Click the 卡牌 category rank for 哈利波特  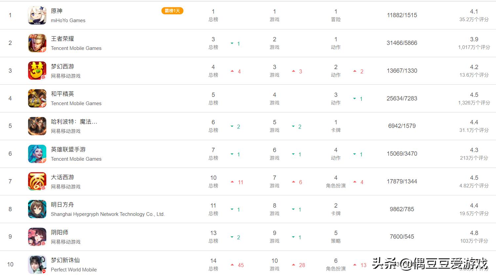pyautogui.click(x=336, y=126)
